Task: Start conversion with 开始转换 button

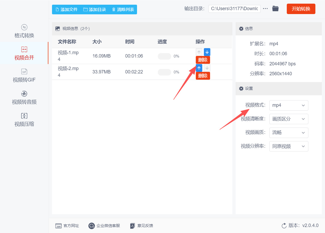Action: point(301,9)
